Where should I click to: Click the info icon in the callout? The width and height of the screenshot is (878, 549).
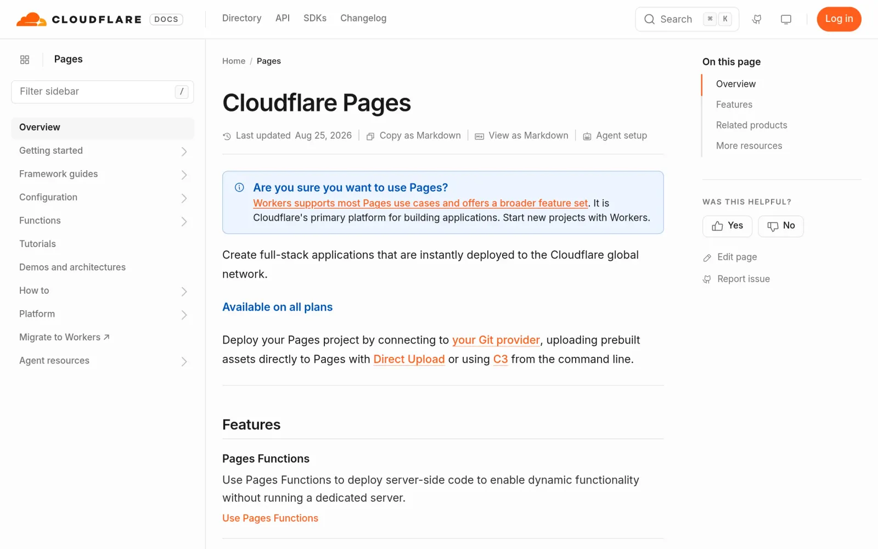[239, 187]
